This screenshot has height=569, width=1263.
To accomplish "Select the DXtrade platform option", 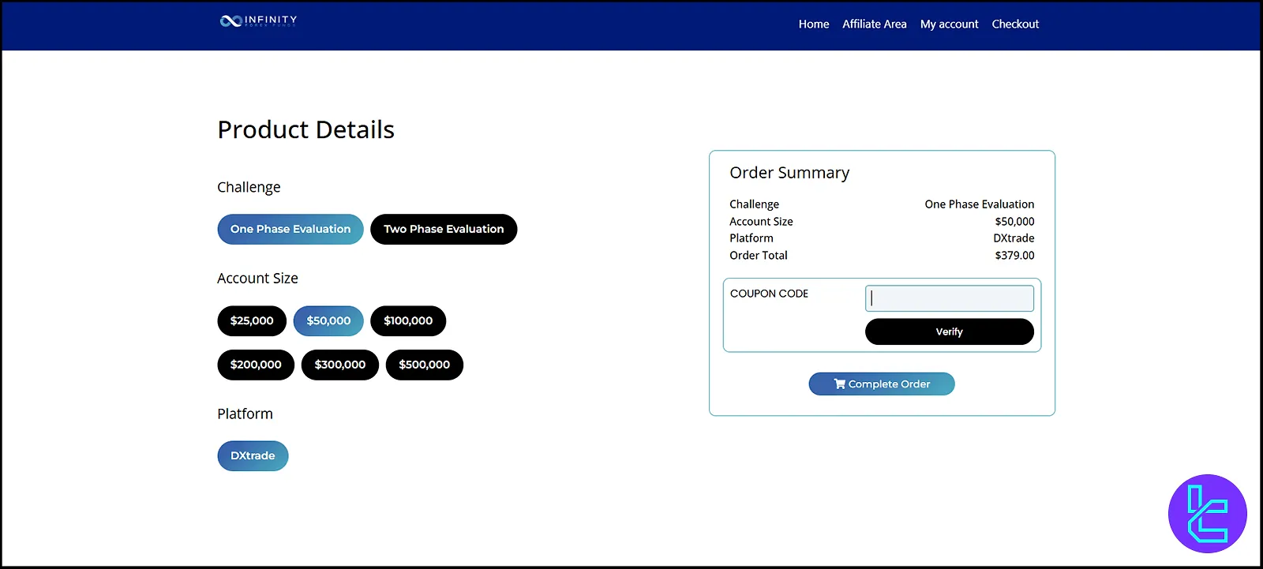I will pos(253,456).
